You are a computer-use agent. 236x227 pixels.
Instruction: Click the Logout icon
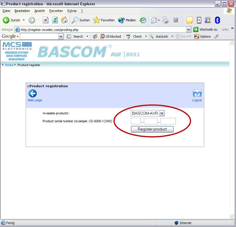(x=197, y=93)
